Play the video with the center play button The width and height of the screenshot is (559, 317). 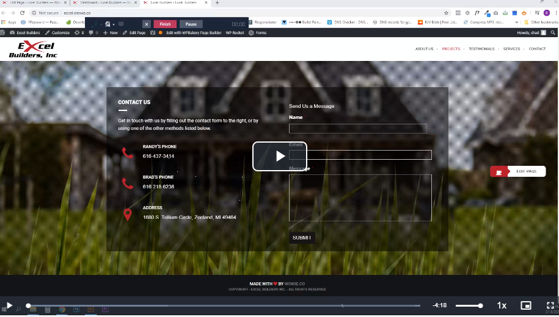point(279,156)
